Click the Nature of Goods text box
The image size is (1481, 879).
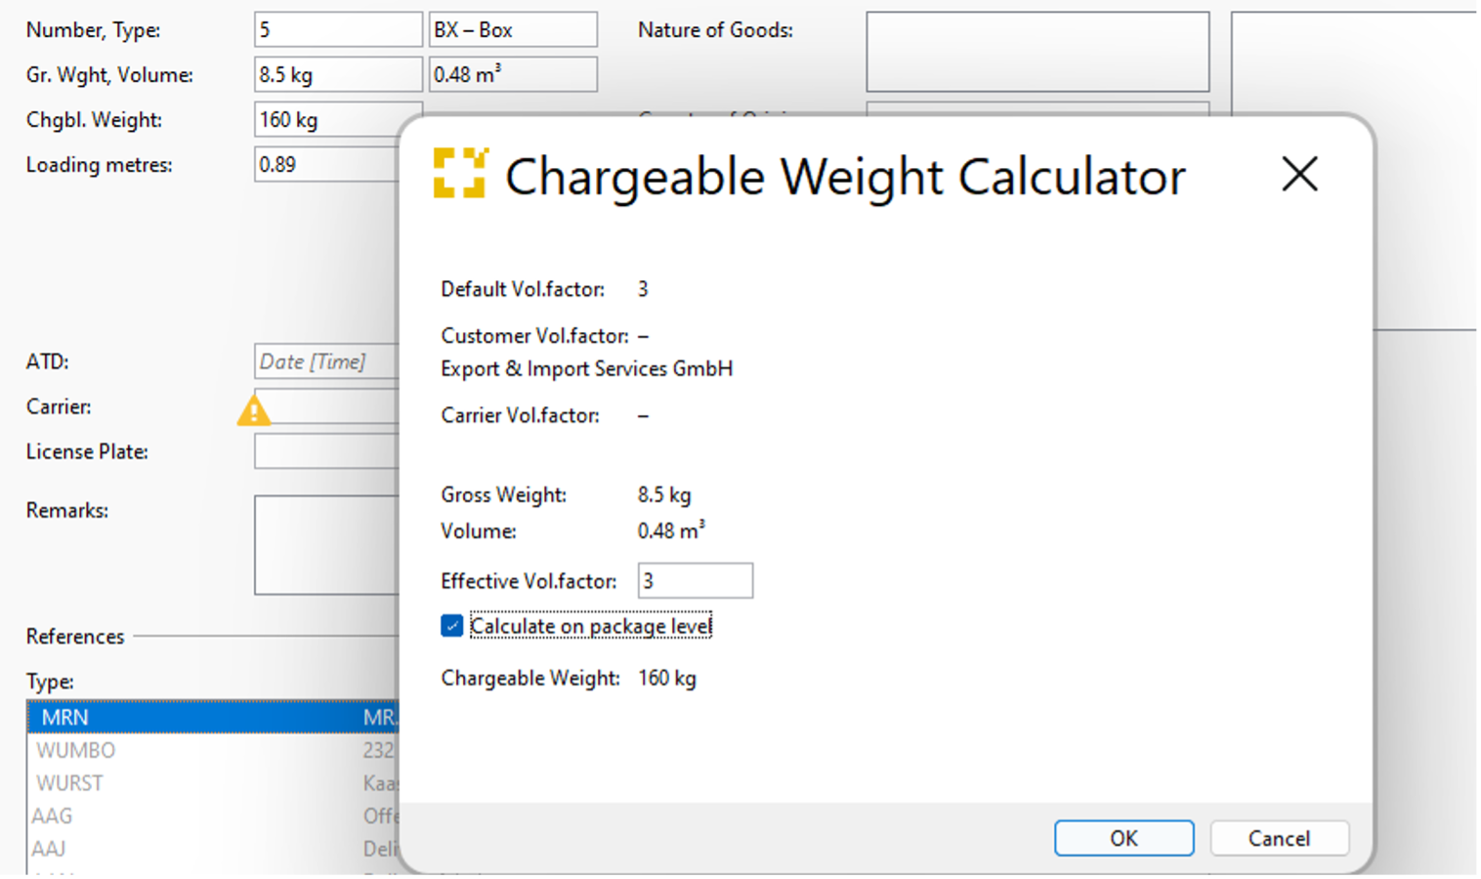1037,52
